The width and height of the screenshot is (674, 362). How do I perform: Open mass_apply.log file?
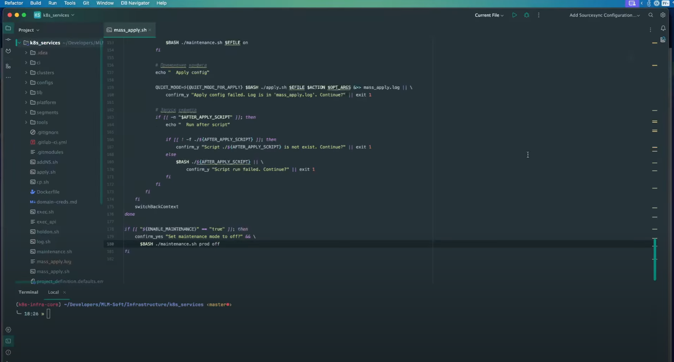click(x=54, y=262)
